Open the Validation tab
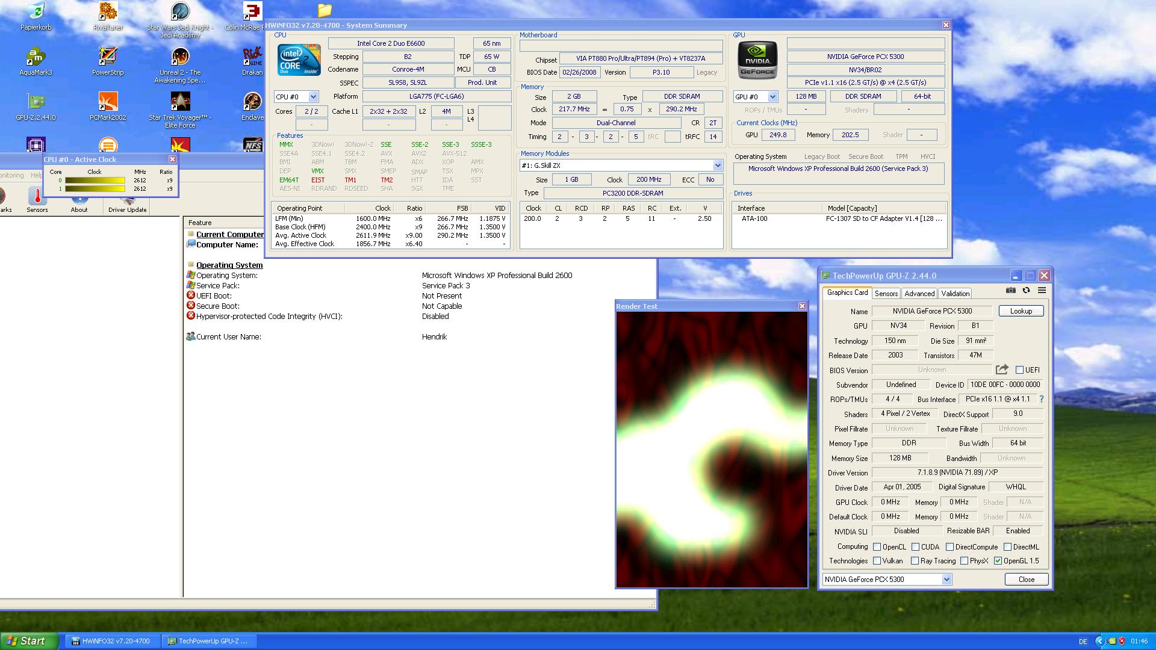Image resolution: width=1156 pixels, height=650 pixels. coord(955,294)
